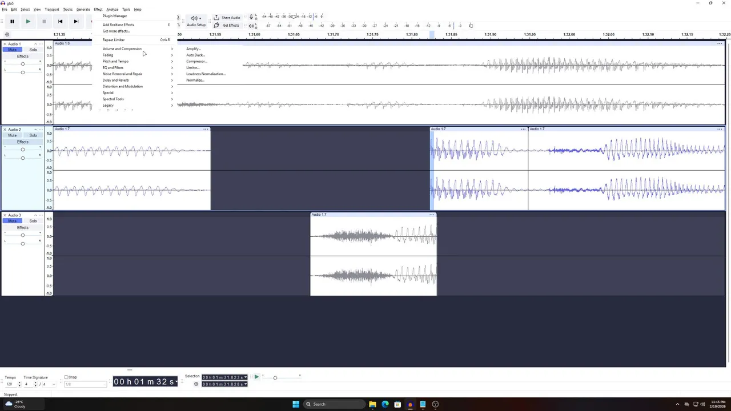Open File Explorer from taskbar
The width and height of the screenshot is (731, 411).
pyautogui.click(x=372, y=404)
